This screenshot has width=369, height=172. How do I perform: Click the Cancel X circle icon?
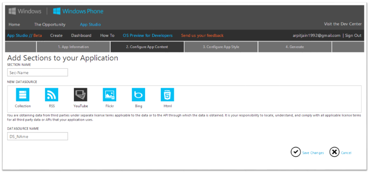click(x=335, y=152)
